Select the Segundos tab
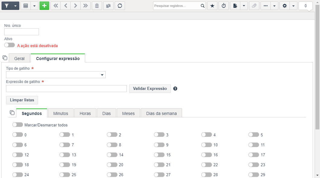Image resolution: width=320 pixels, height=178 pixels. click(x=32, y=113)
